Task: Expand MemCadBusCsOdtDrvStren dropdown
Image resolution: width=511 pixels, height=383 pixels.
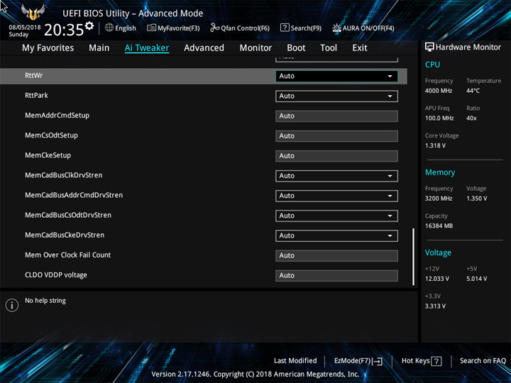Action: click(x=336, y=216)
